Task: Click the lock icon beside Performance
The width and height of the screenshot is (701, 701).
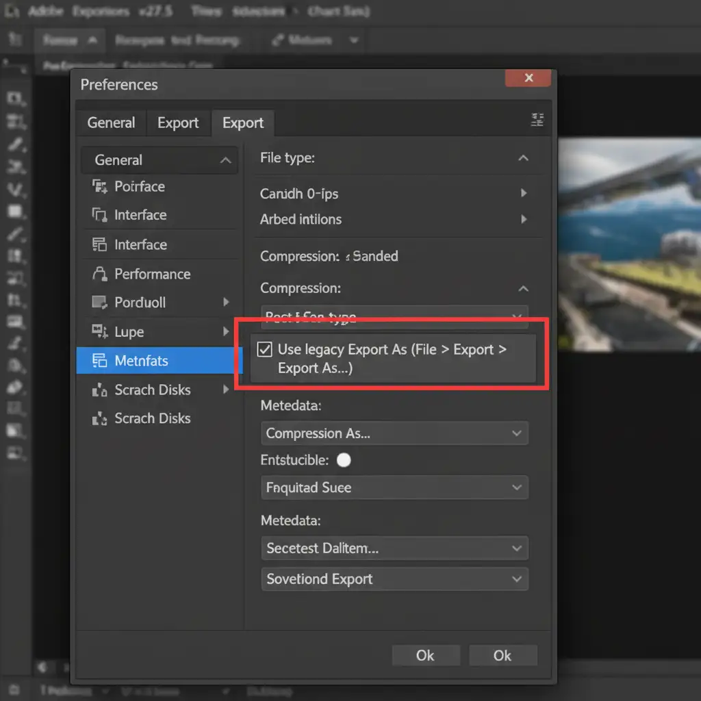Action: (100, 274)
